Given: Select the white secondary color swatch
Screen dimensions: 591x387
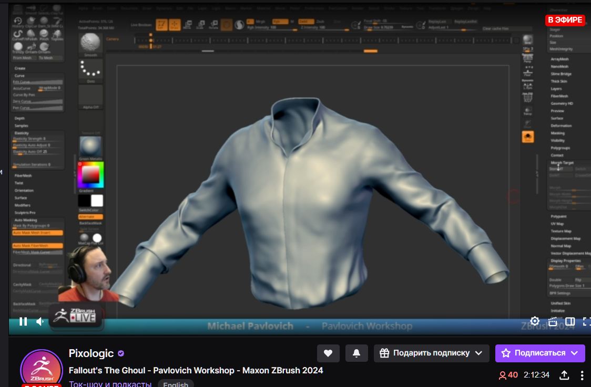Looking at the screenshot, I should click(x=97, y=201).
